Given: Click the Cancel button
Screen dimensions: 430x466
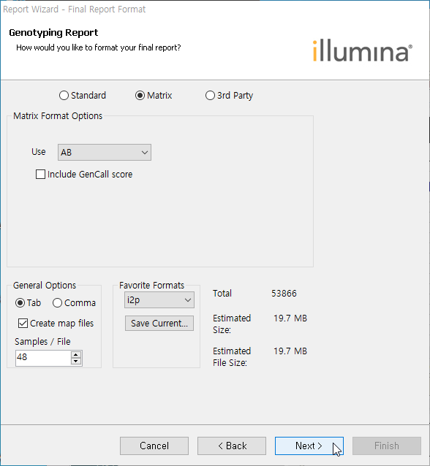Looking at the screenshot, I should tap(154, 446).
